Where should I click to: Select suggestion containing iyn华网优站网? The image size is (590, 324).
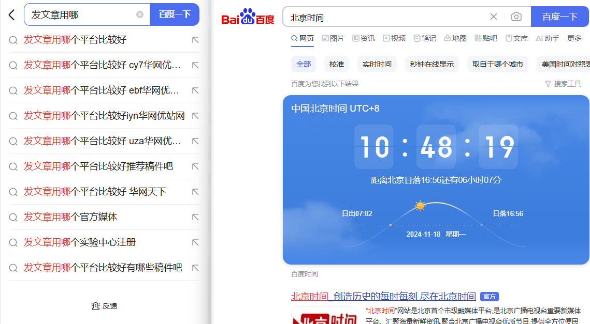tap(104, 116)
